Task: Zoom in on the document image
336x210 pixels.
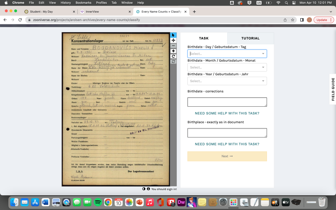Action: coord(173,51)
